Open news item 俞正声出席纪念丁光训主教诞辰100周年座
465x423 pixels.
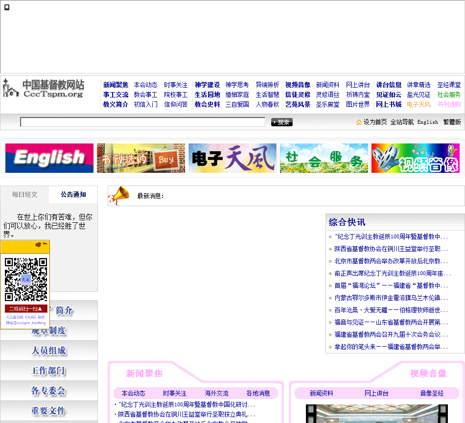pos(393,274)
